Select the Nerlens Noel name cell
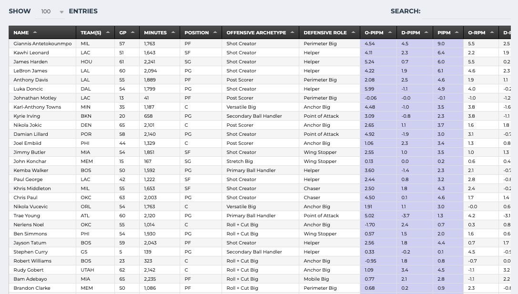Viewport: 518px width, 294px height. (42, 224)
